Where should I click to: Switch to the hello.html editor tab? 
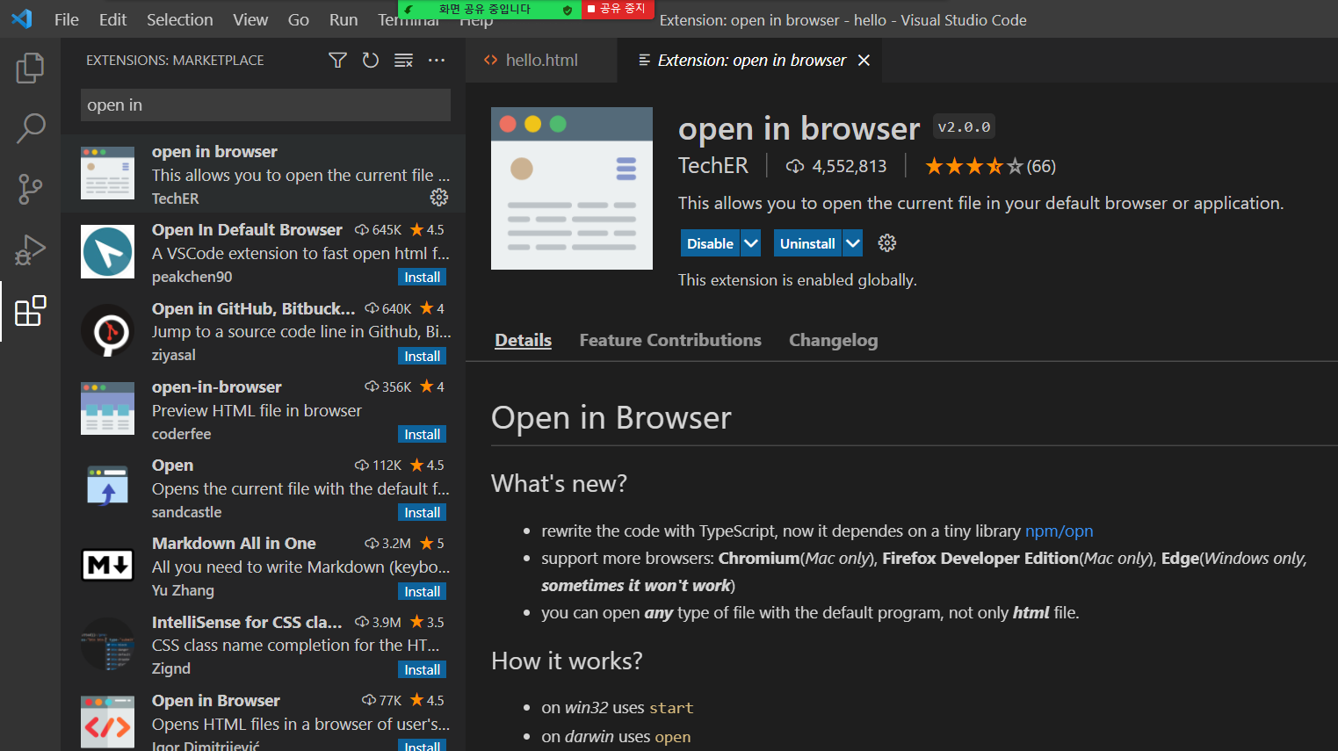(x=541, y=60)
